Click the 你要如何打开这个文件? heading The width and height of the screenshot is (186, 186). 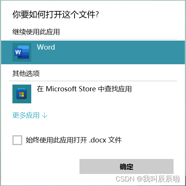pos(56,15)
